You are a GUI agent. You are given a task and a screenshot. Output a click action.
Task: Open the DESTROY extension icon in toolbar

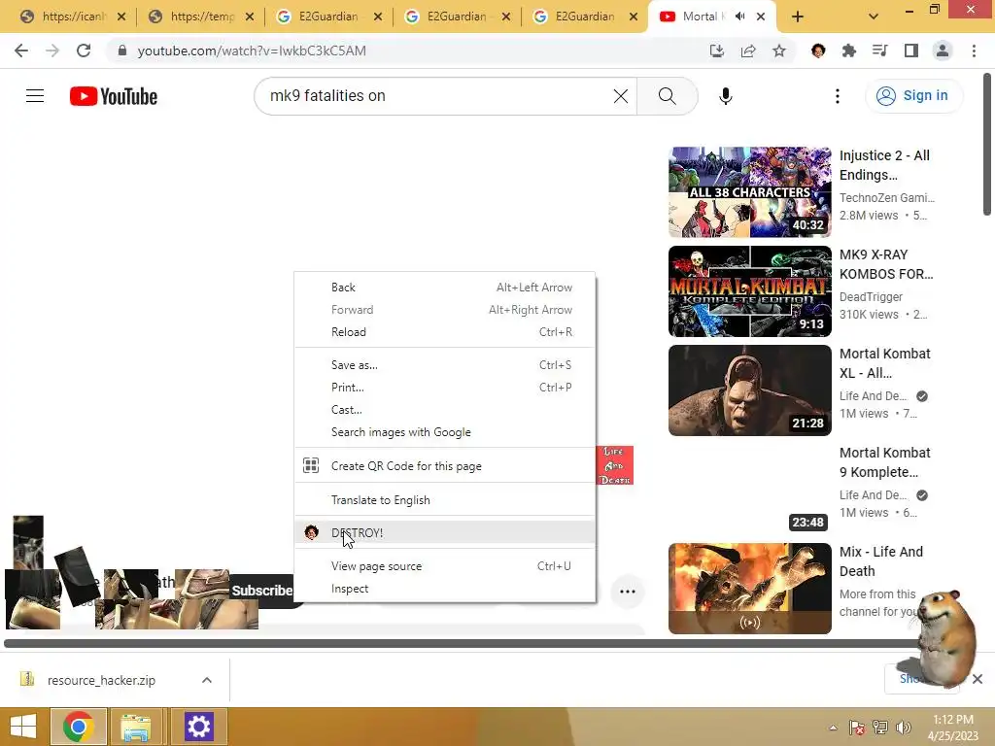pos(818,51)
